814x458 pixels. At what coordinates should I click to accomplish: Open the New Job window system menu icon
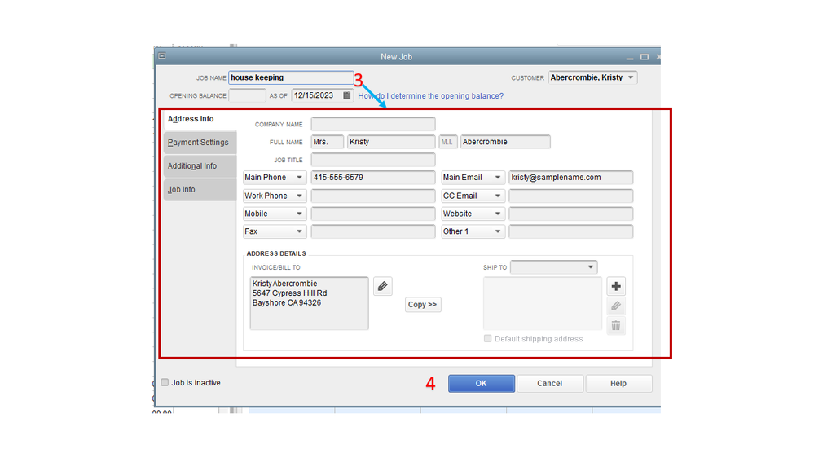pos(162,56)
